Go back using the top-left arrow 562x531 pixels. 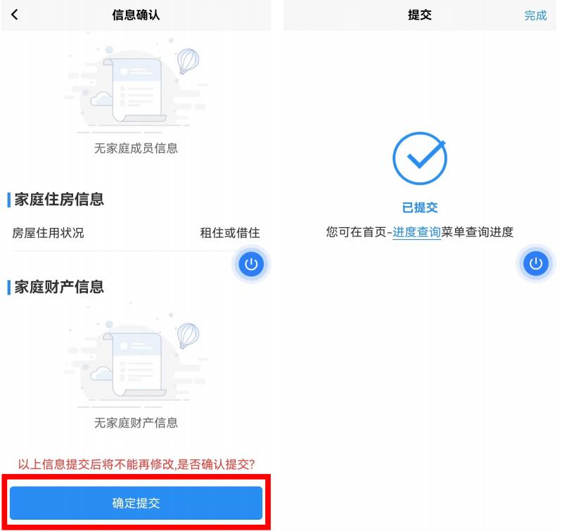[15, 15]
